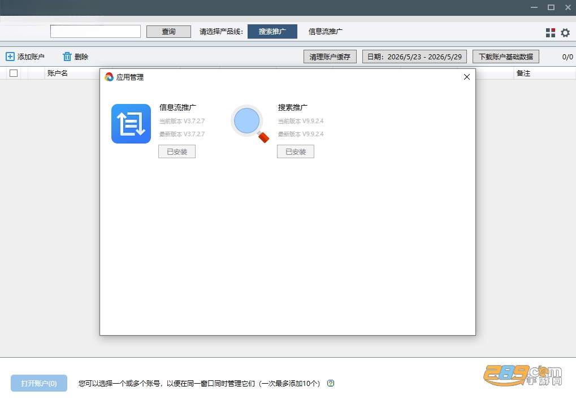
Task: Maximize the main window
Action: tap(551, 7)
